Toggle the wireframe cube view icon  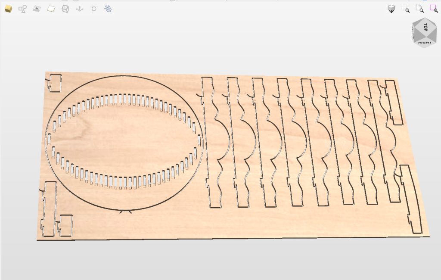coord(65,9)
